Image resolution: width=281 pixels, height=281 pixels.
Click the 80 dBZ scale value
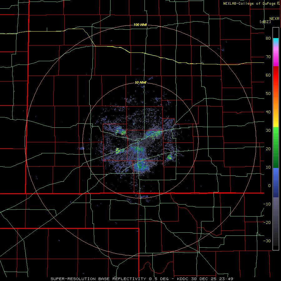tap(268, 38)
